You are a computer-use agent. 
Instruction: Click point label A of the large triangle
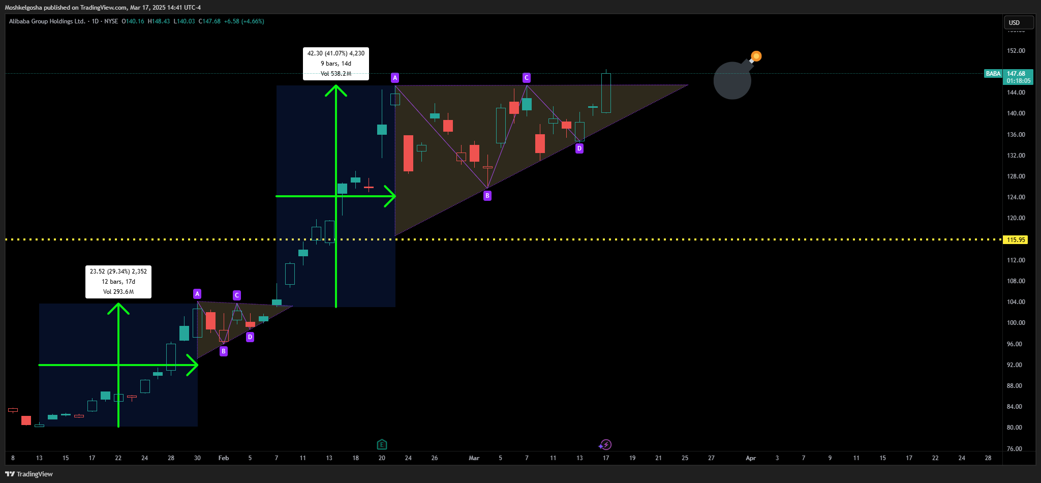[x=395, y=78]
